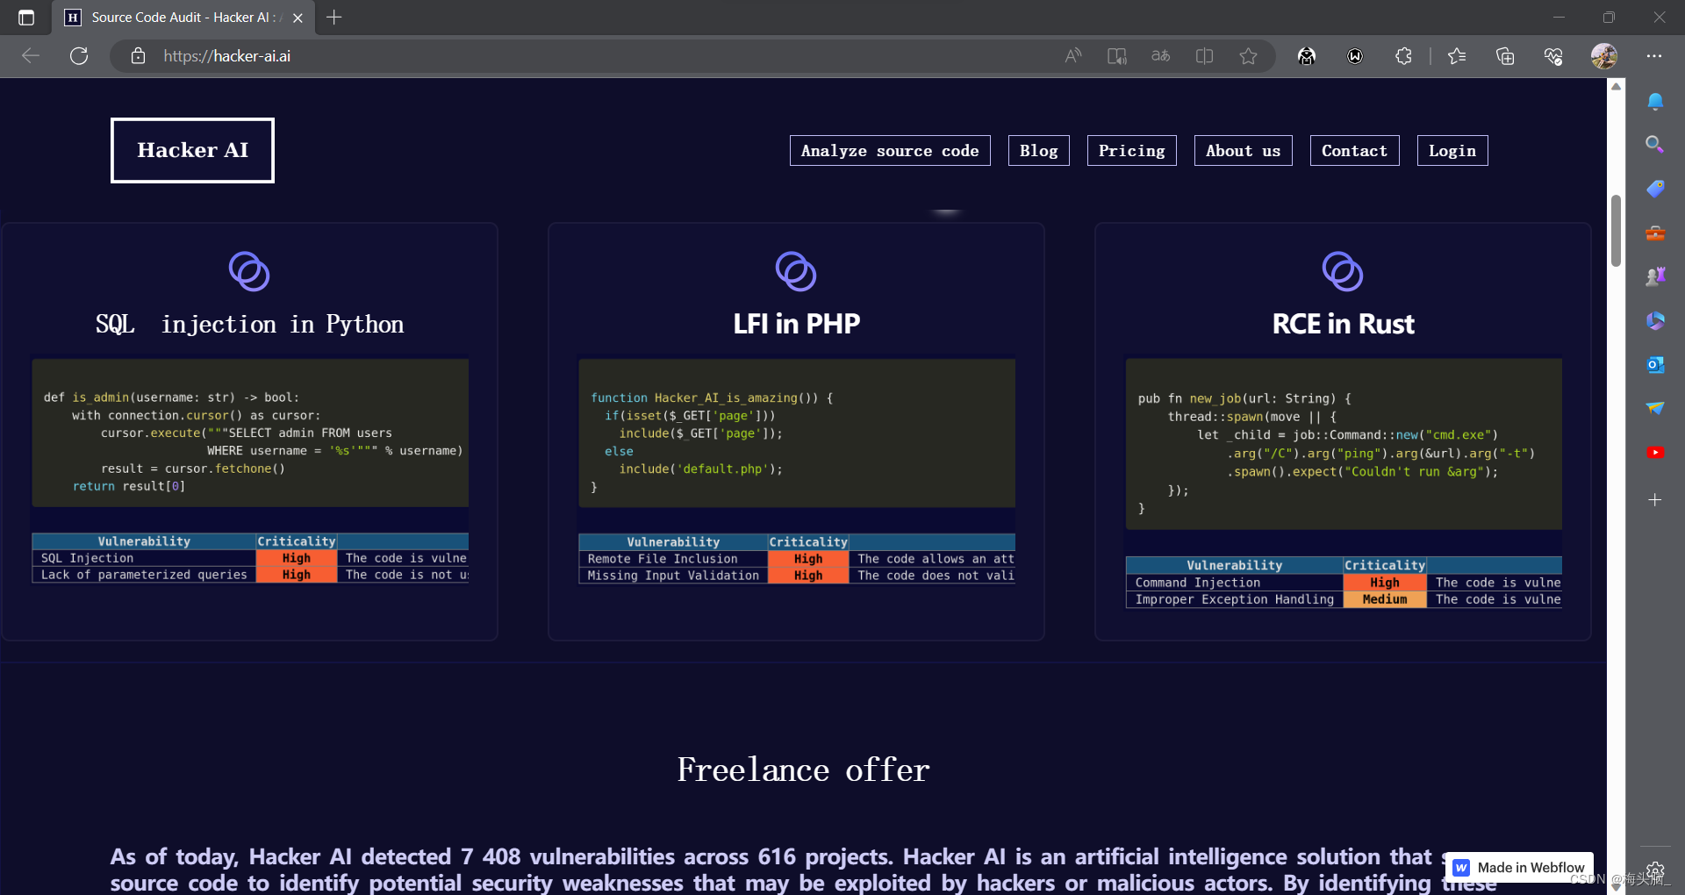The image size is (1685, 895).
Task: Open sidebar Games chess icon
Action: [x=1655, y=276]
